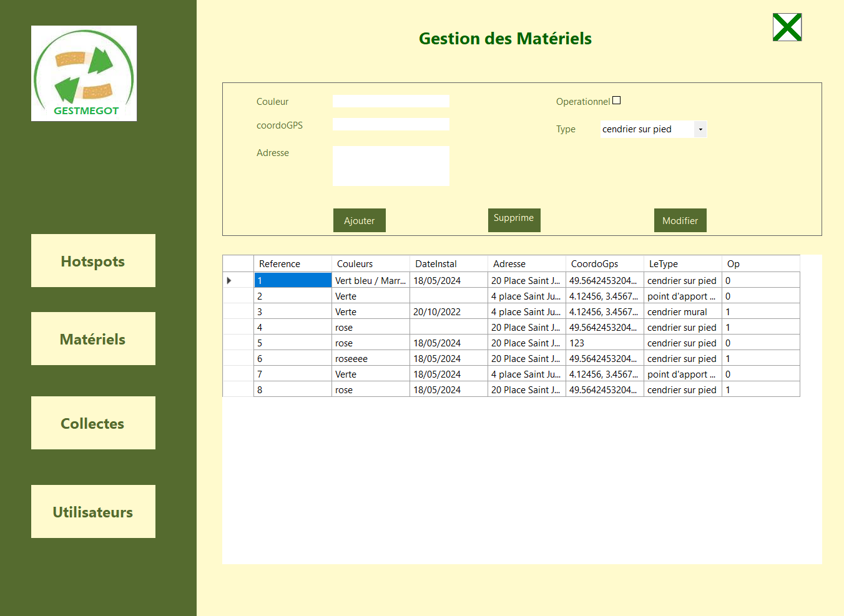The width and height of the screenshot is (844, 616).
Task: Select the cendrier mural cell in row 3
Action: [682, 312]
